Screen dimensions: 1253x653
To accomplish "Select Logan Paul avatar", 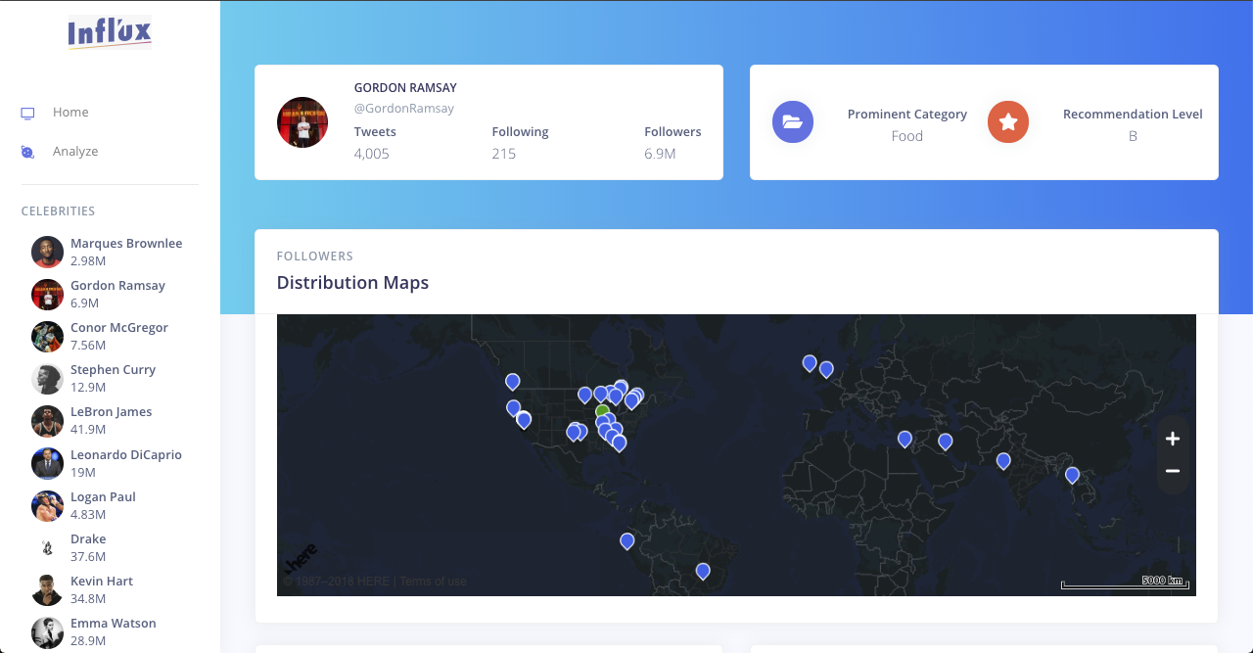I will (x=47, y=504).
